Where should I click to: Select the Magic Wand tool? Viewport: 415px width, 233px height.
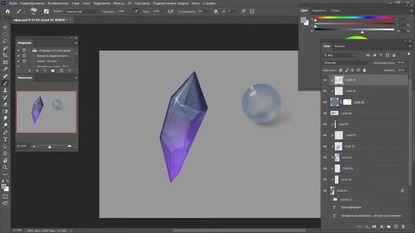click(5, 49)
